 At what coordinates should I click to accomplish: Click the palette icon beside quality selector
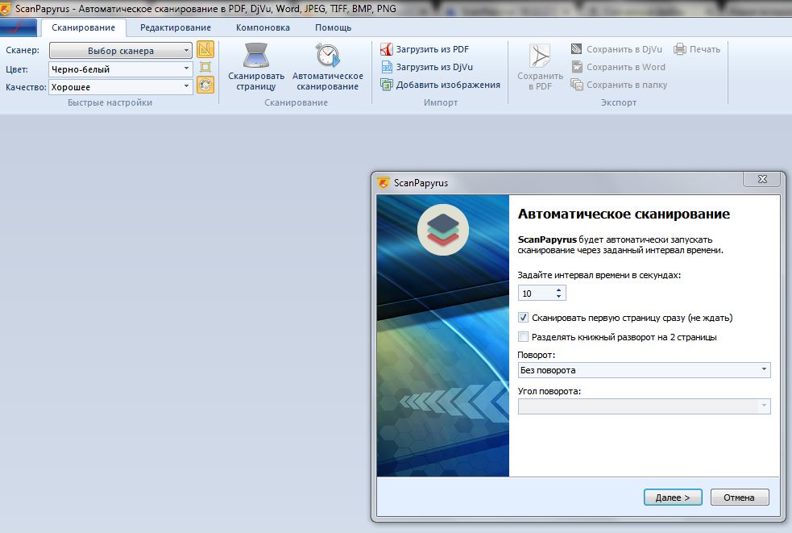pos(205,85)
